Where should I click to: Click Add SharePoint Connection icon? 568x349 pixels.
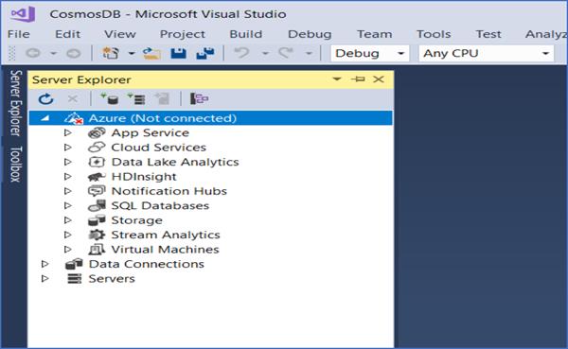point(162,98)
